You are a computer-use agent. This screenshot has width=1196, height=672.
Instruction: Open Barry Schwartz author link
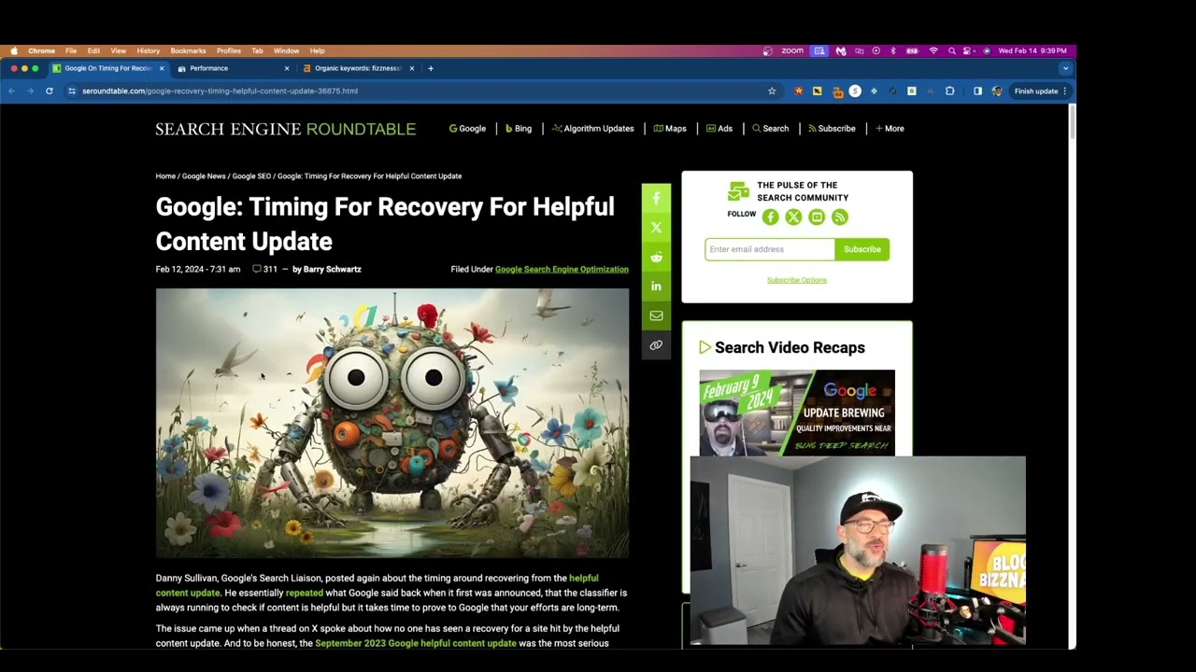click(x=332, y=269)
